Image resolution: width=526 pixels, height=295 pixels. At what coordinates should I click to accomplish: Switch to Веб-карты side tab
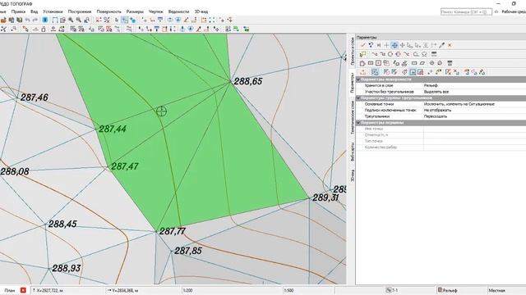(352, 152)
